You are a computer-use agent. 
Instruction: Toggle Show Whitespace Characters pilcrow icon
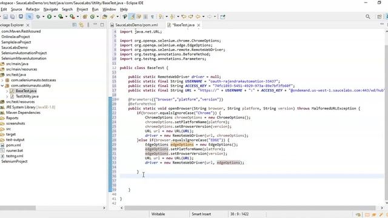(152, 17)
